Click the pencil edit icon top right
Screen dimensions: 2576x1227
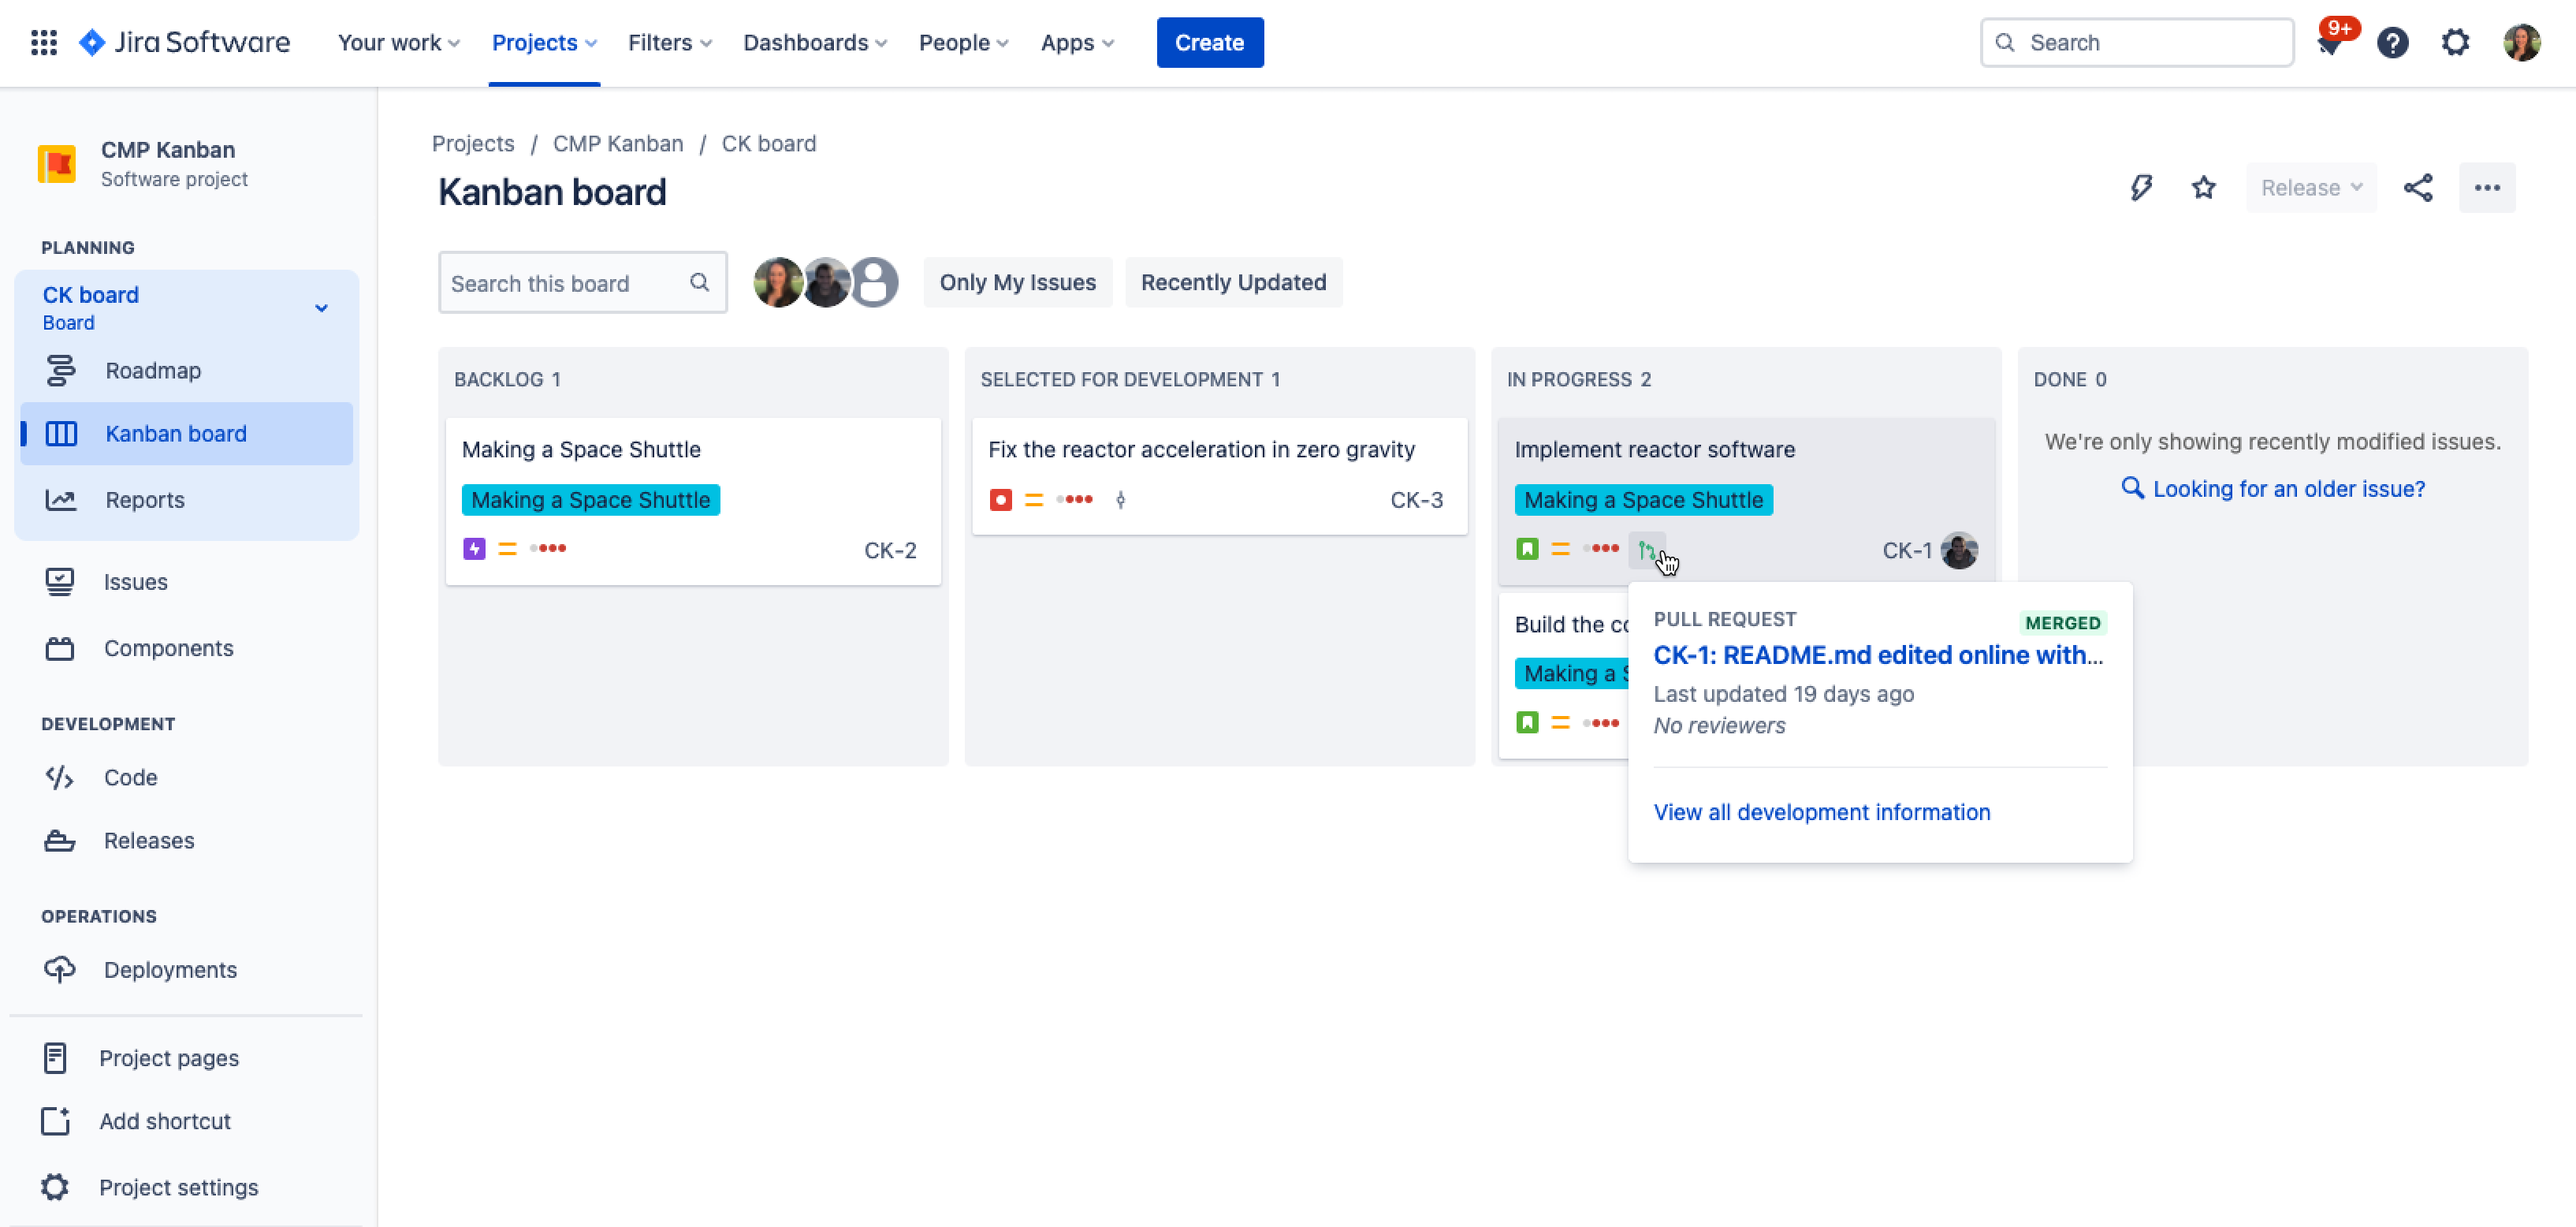tap(2141, 187)
